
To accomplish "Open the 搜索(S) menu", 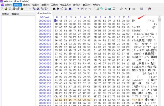I will pyautogui.click(x=26, y=5).
